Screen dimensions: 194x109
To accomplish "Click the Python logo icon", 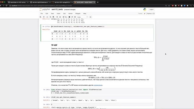I will point(145,9).
